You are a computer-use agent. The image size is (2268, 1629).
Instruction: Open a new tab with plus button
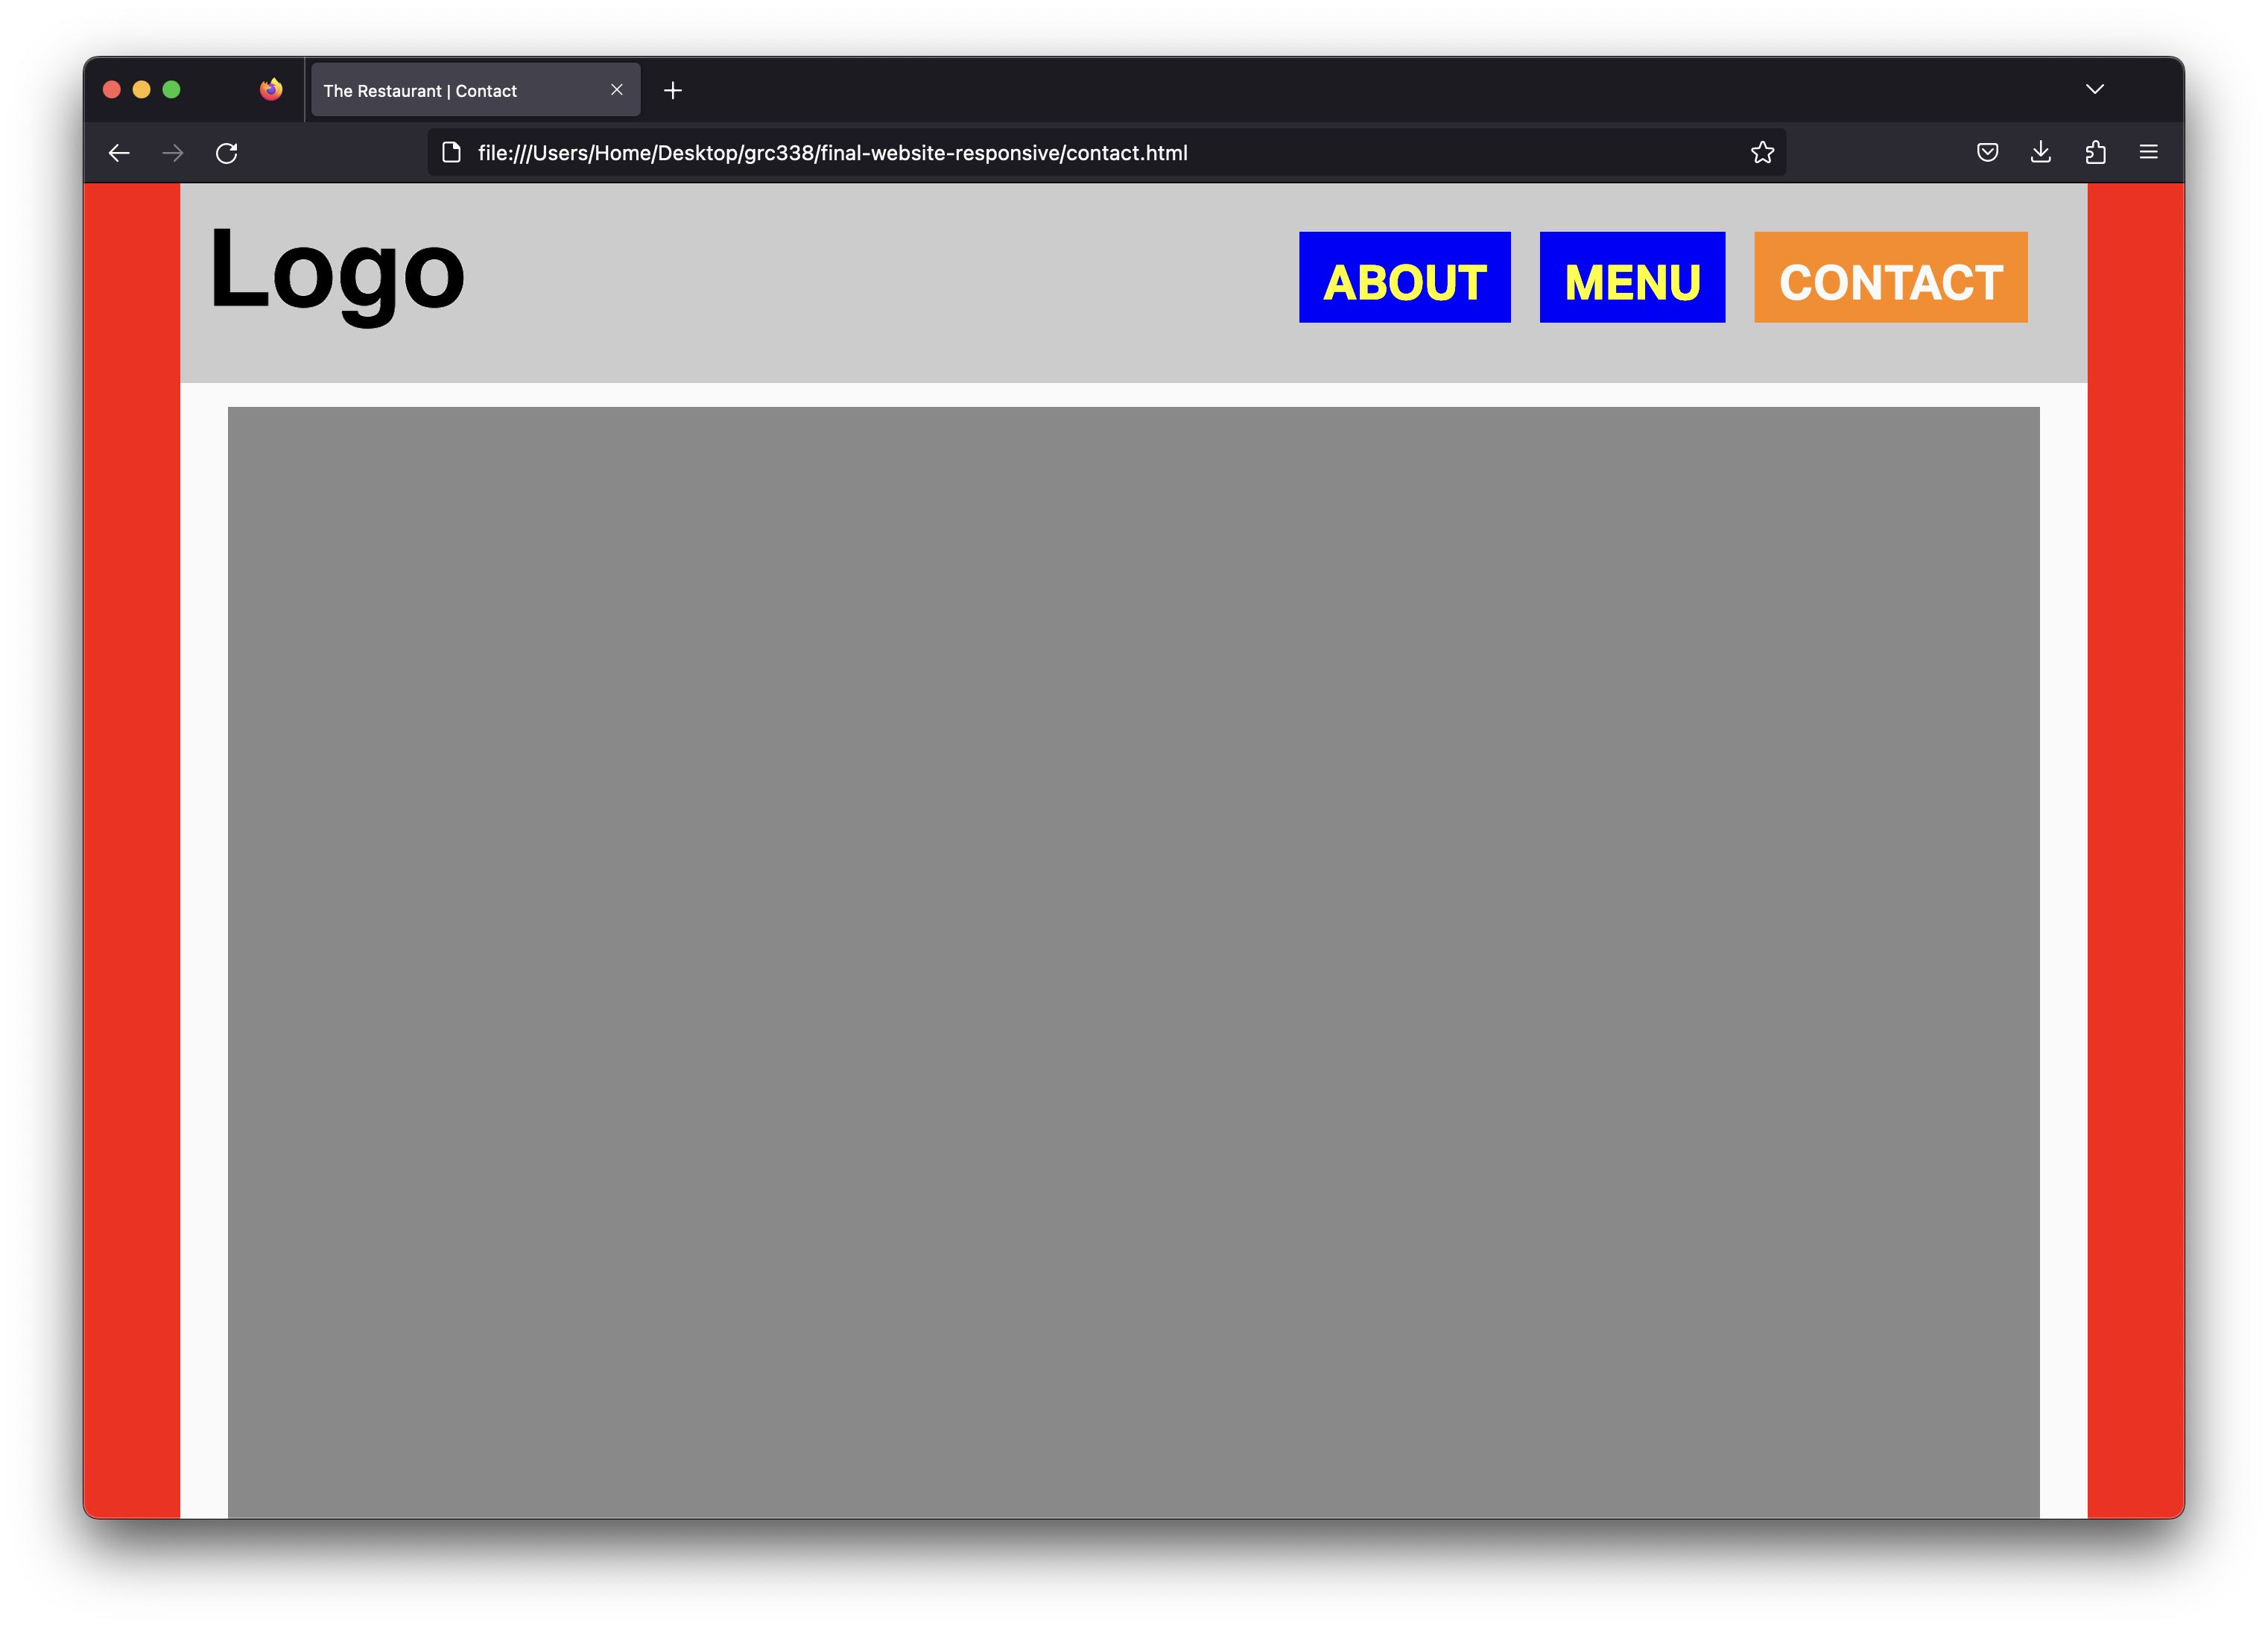tap(673, 91)
